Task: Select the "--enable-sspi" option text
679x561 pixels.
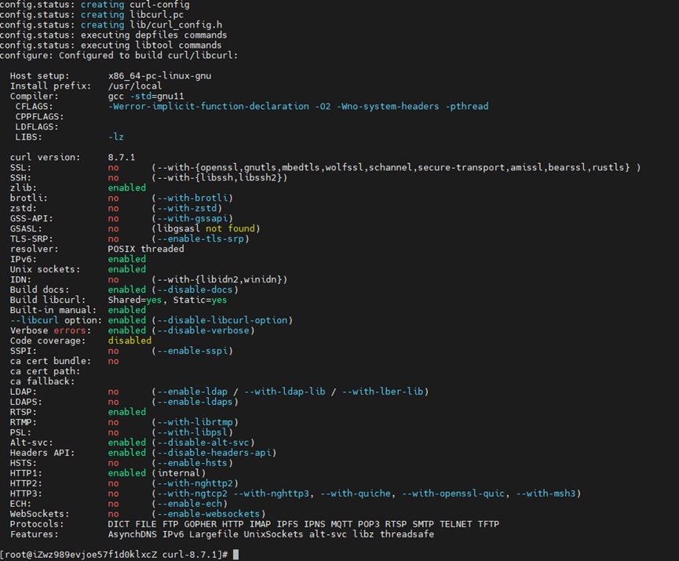Action: coord(192,351)
